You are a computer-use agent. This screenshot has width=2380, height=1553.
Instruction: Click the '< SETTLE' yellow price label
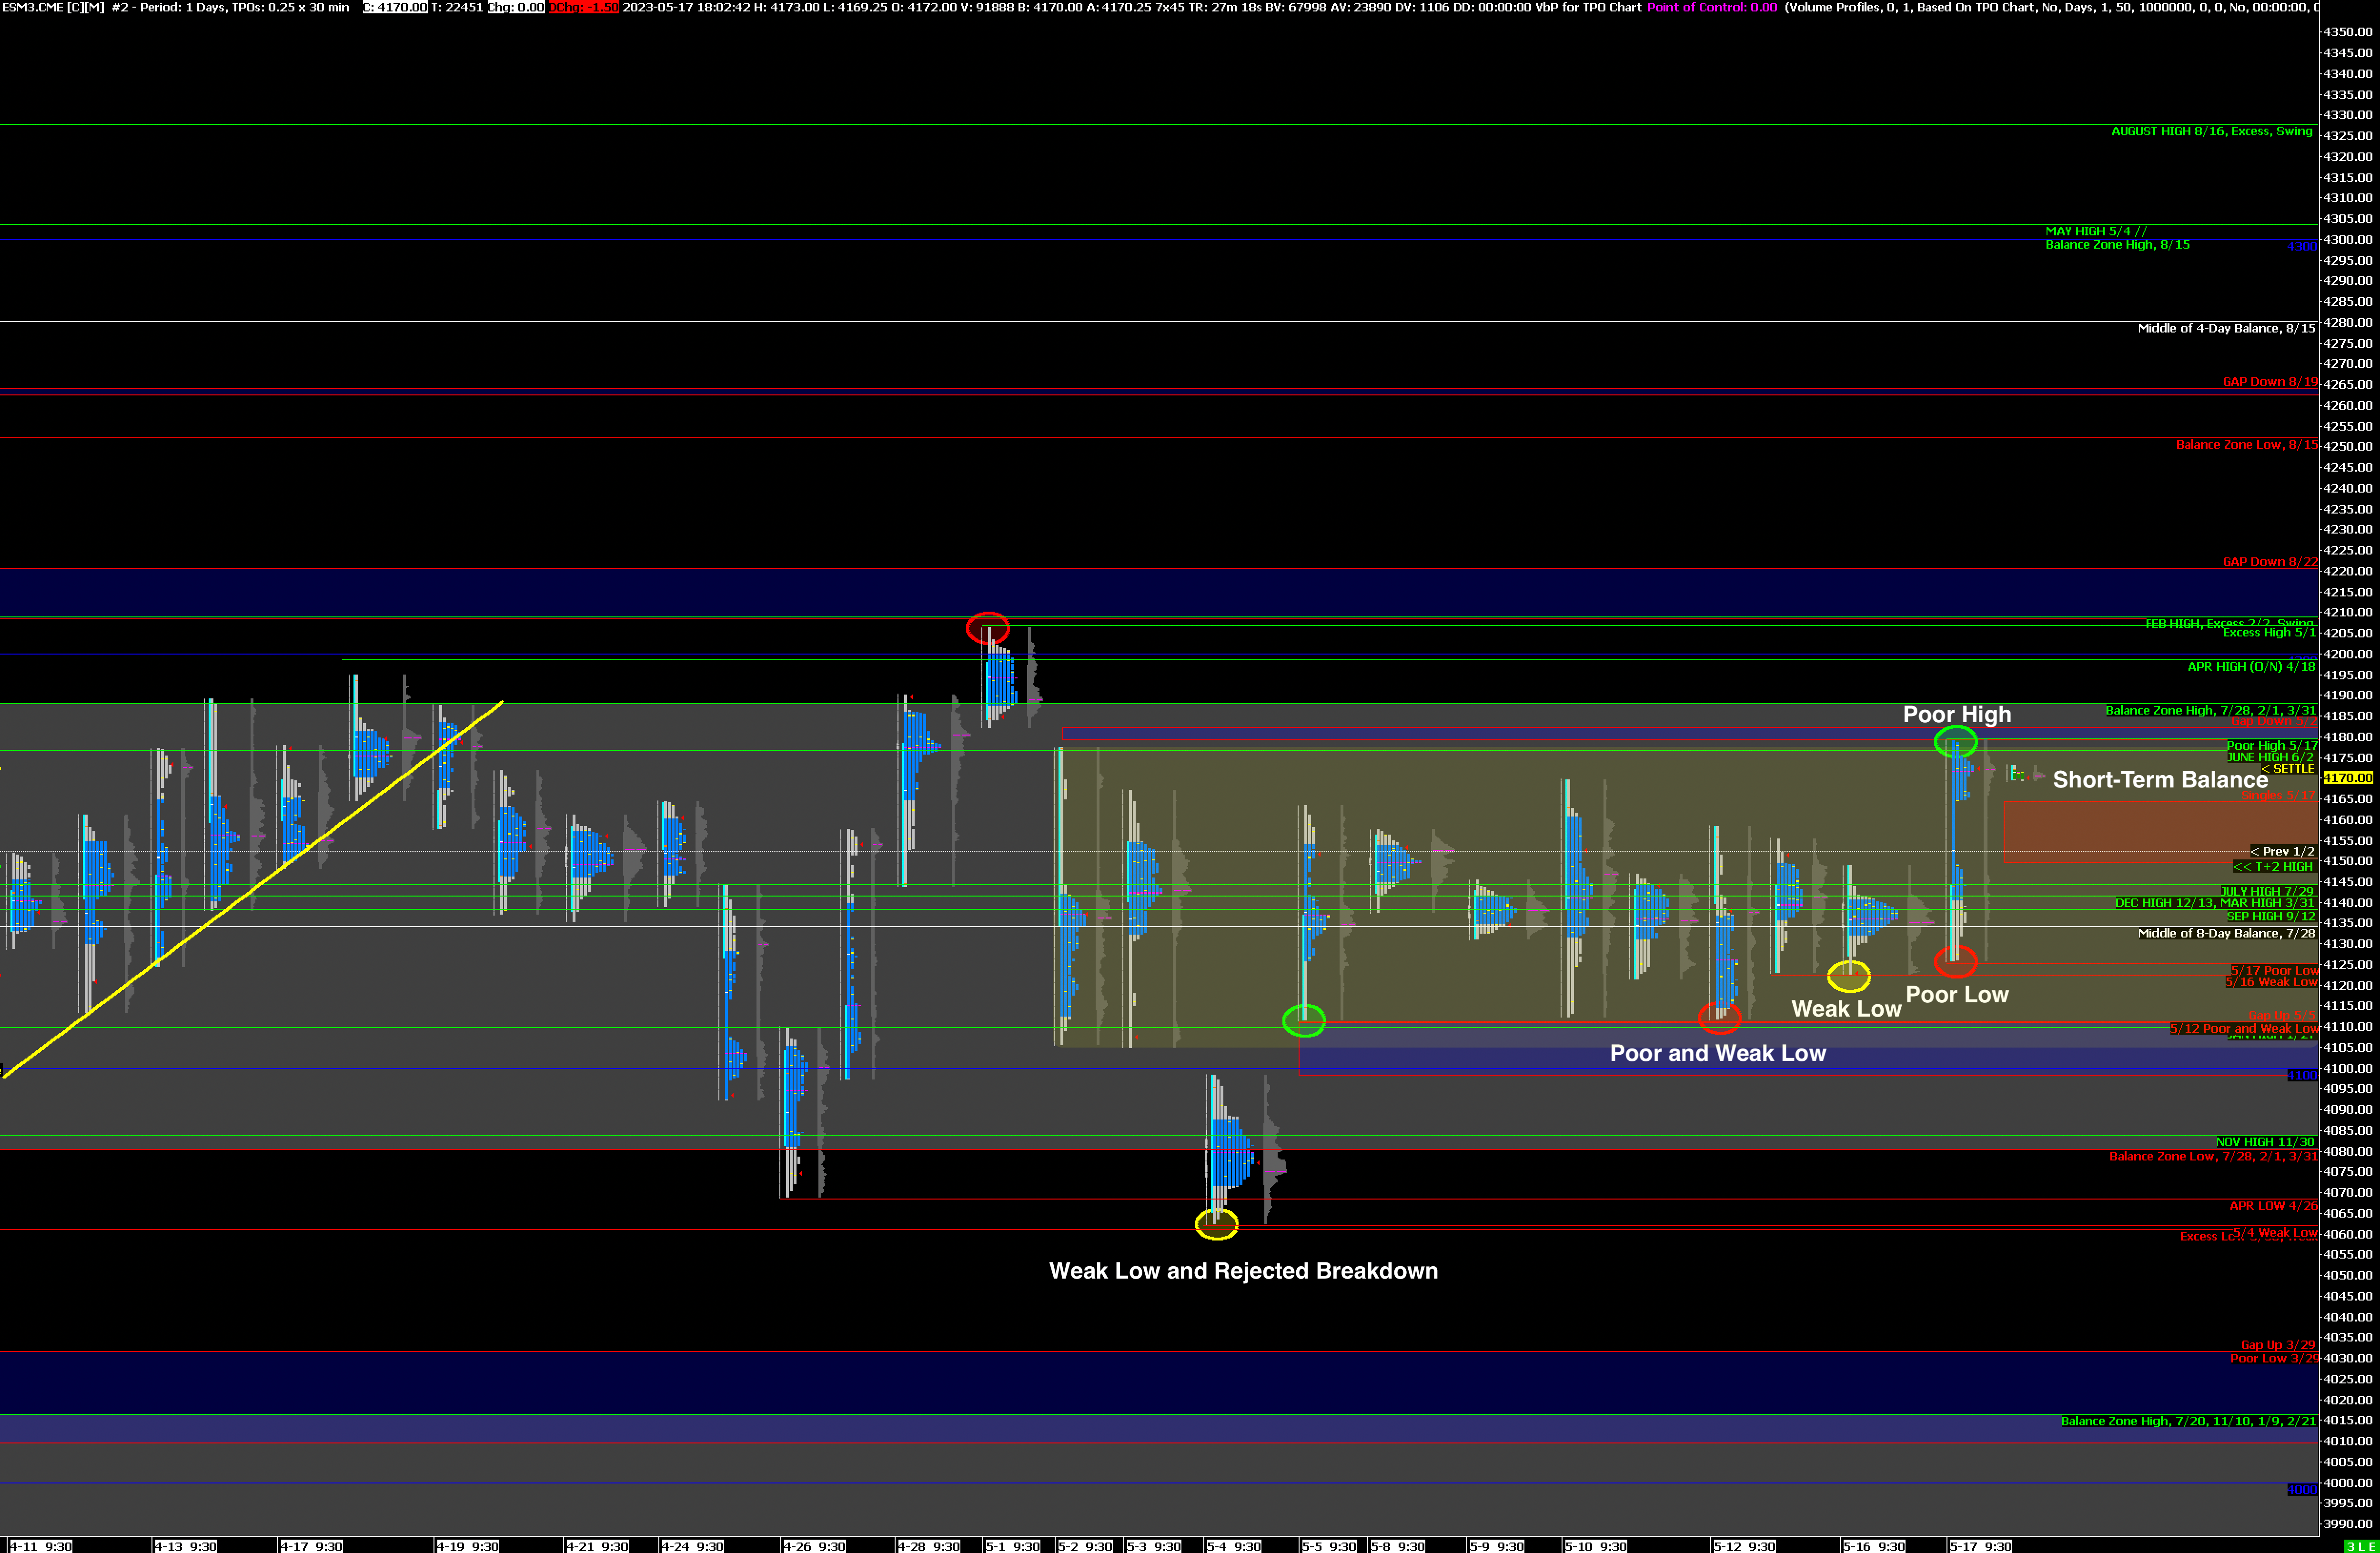pyautogui.click(x=2288, y=769)
